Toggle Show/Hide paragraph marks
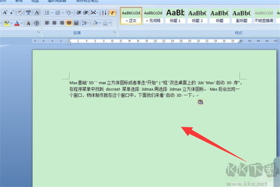This screenshot has width=280, height=187. [112, 13]
